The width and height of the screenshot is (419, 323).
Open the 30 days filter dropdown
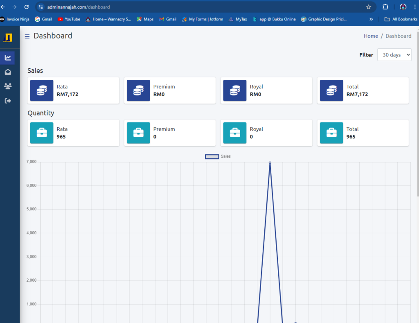pos(394,55)
